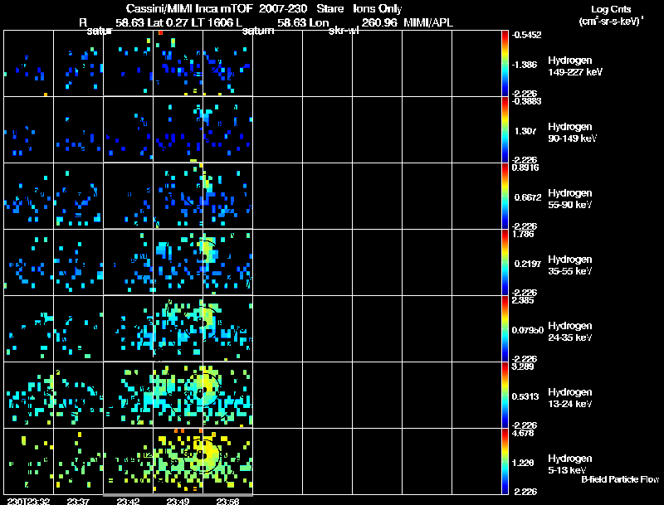Click the scale value '3.289'
Image resolution: width=664 pixels, height=505 pixels.
(524, 367)
